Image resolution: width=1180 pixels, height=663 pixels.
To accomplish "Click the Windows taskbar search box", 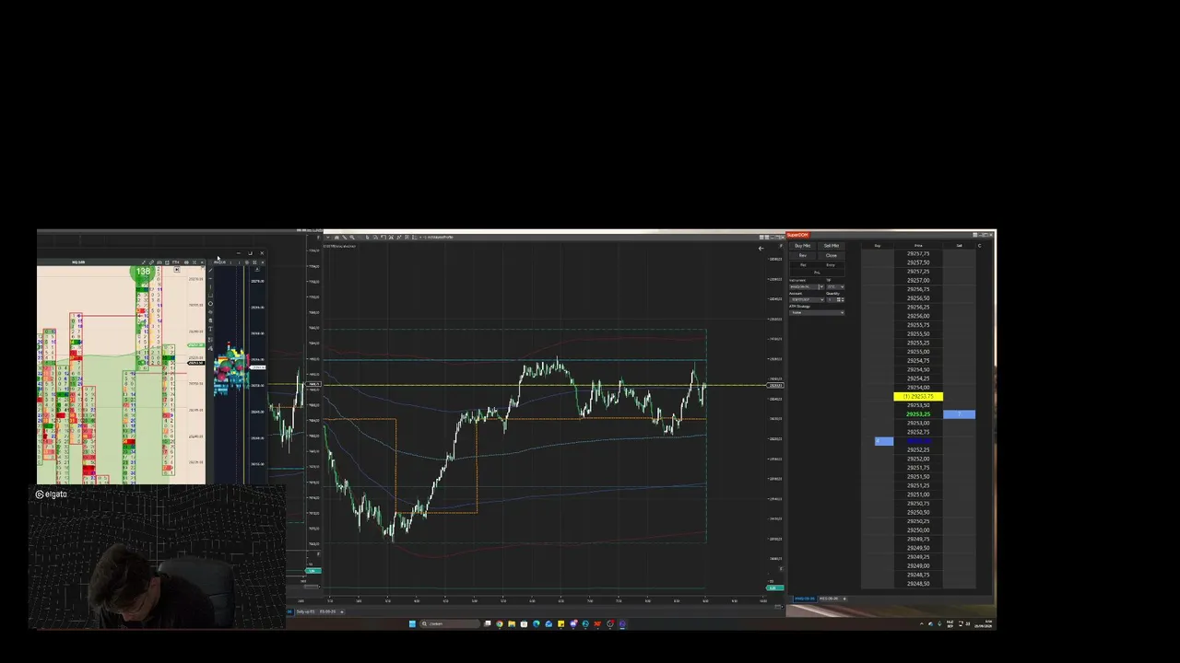I will pos(450,623).
